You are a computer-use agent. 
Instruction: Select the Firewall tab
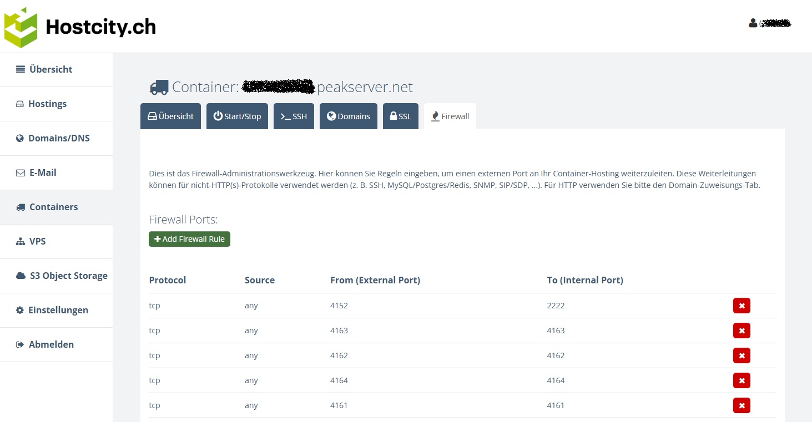click(450, 116)
